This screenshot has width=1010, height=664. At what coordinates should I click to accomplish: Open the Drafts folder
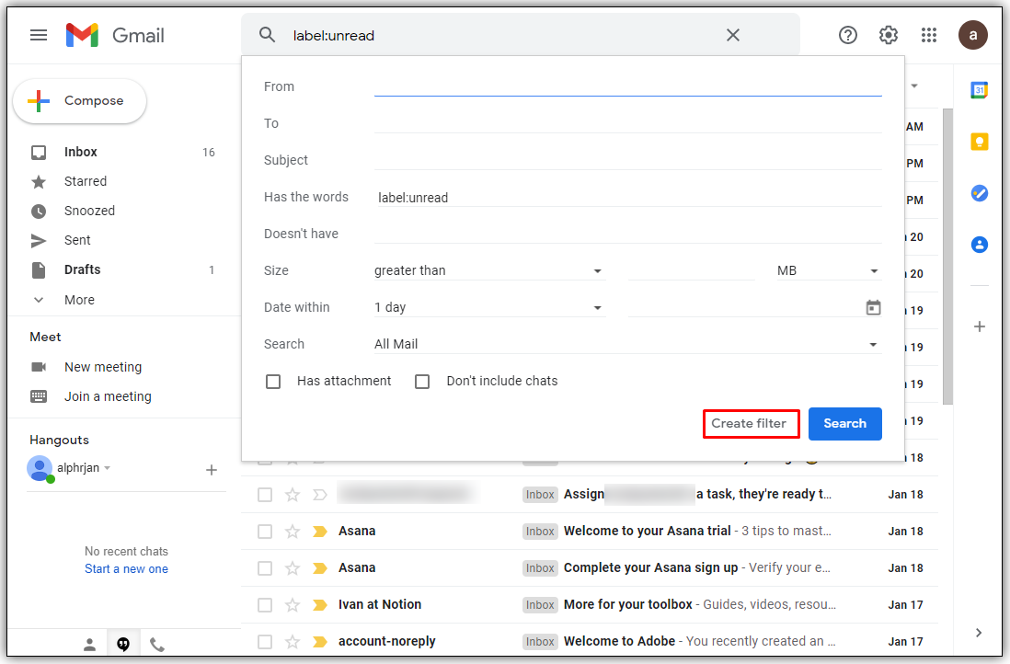point(83,269)
